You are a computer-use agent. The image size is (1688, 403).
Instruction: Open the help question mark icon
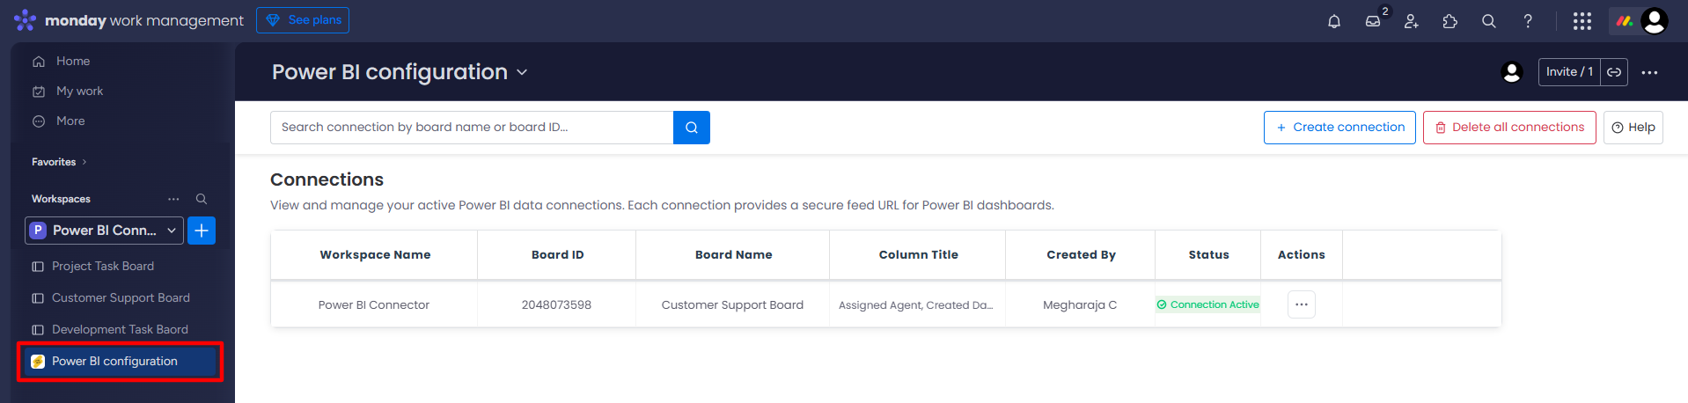pos(1528,21)
